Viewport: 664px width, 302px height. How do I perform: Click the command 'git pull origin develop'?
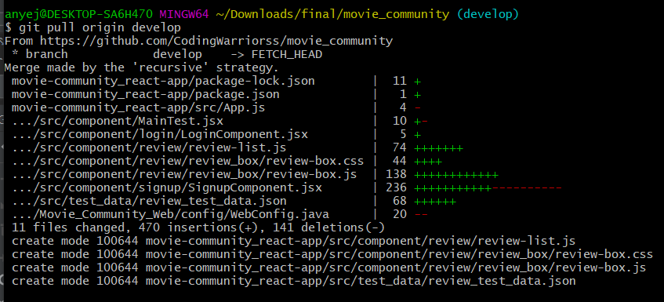point(100,28)
